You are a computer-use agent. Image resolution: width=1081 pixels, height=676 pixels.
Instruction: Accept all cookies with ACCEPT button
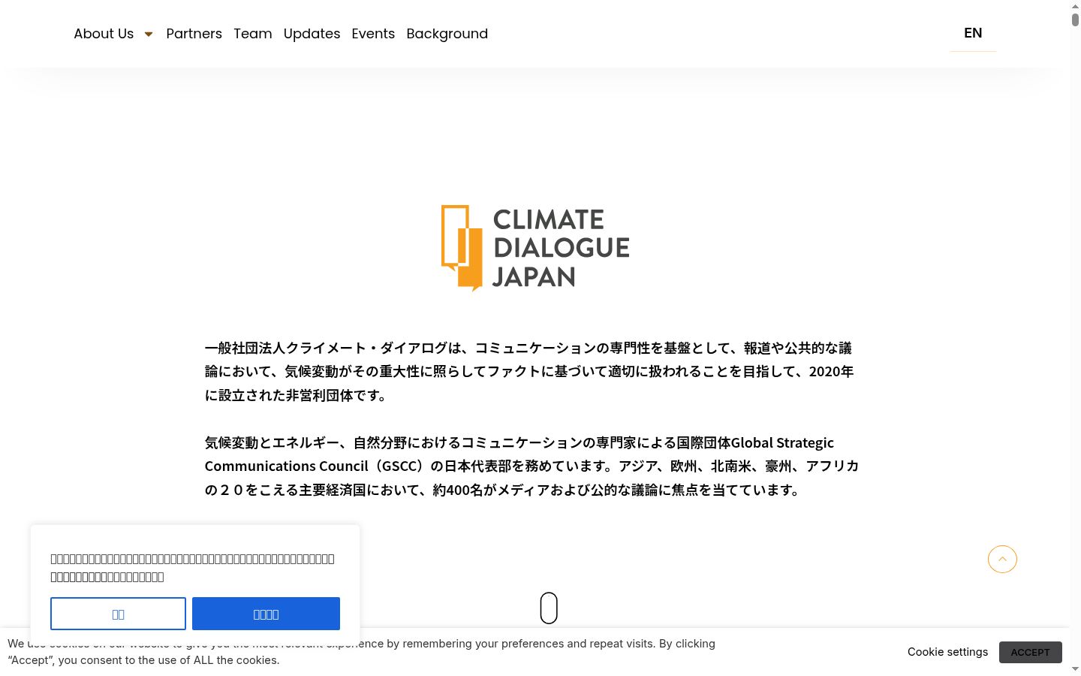tap(1030, 652)
